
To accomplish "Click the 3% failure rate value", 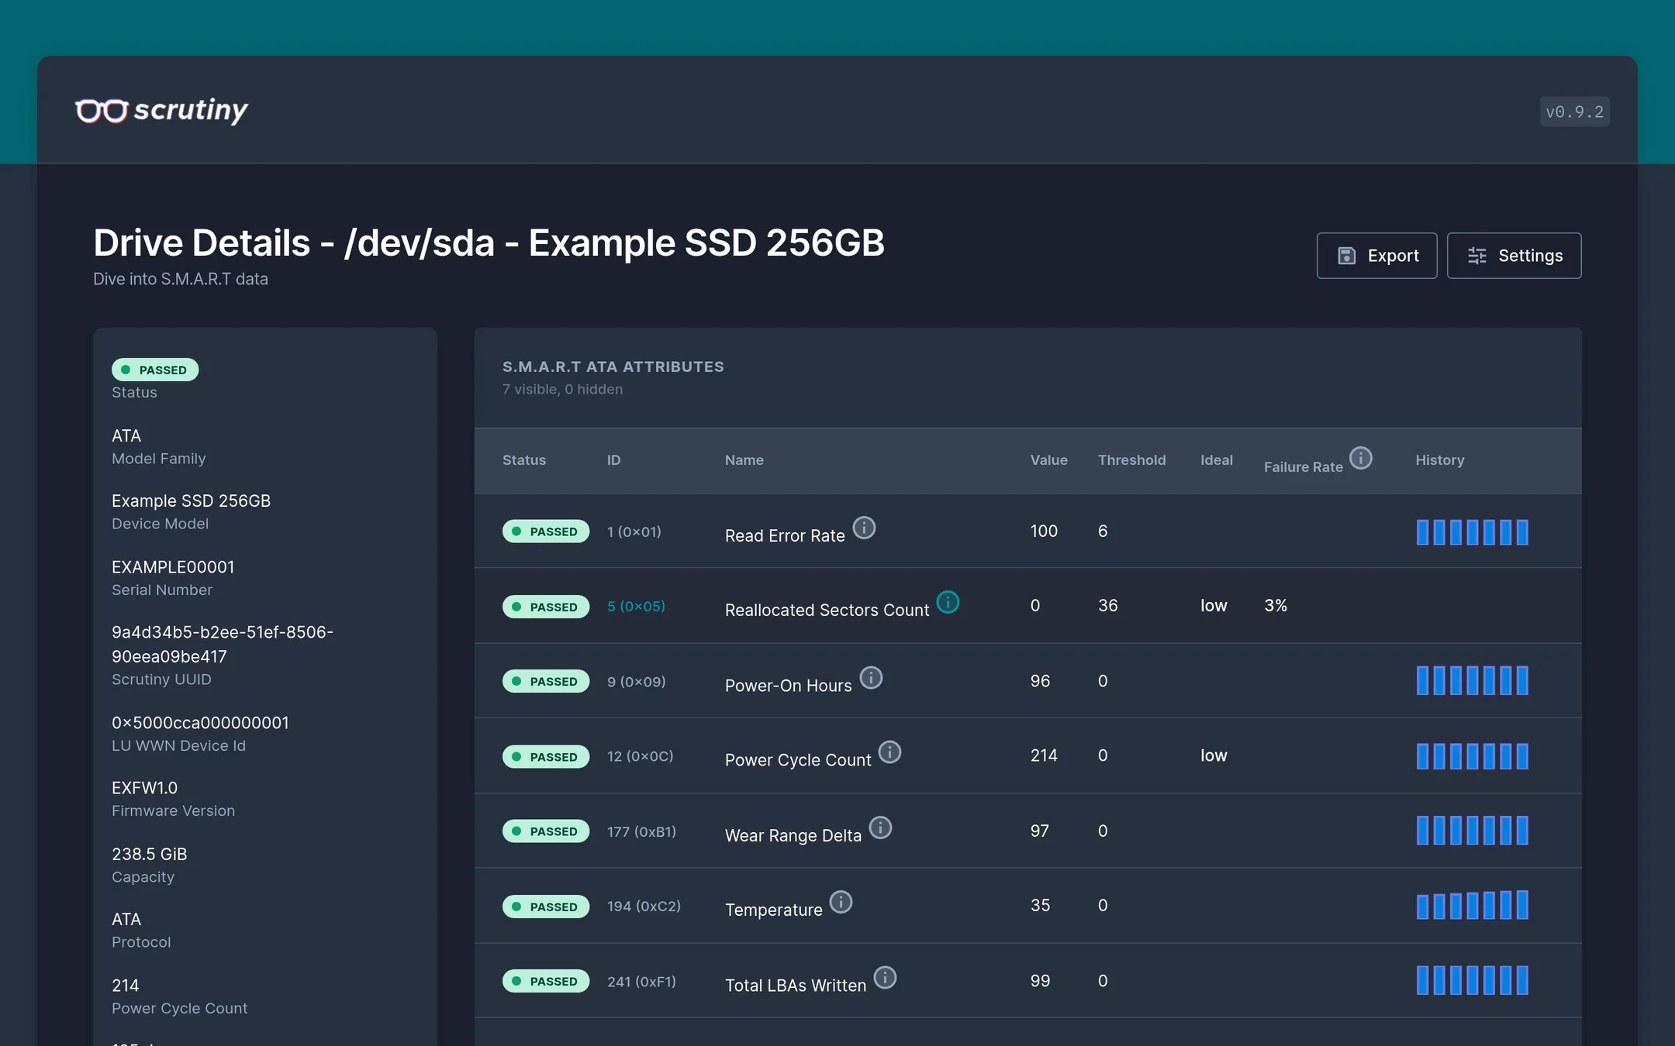I will click(x=1276, y=605).
